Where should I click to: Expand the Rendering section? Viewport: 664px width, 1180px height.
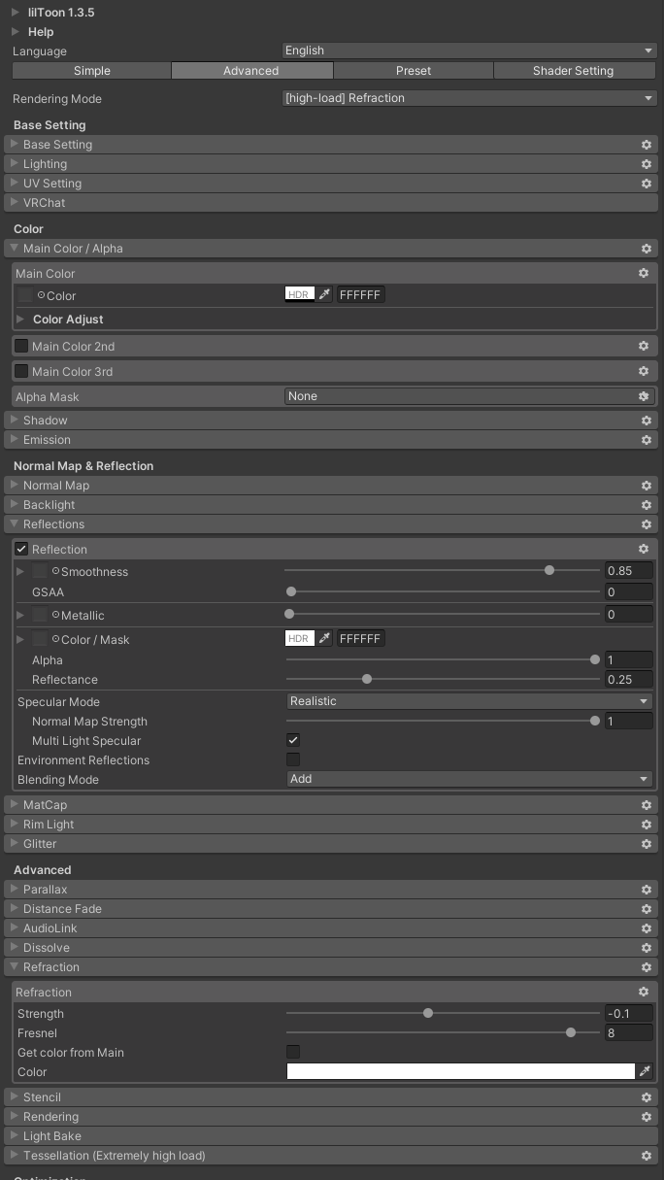pos(332,1117)
